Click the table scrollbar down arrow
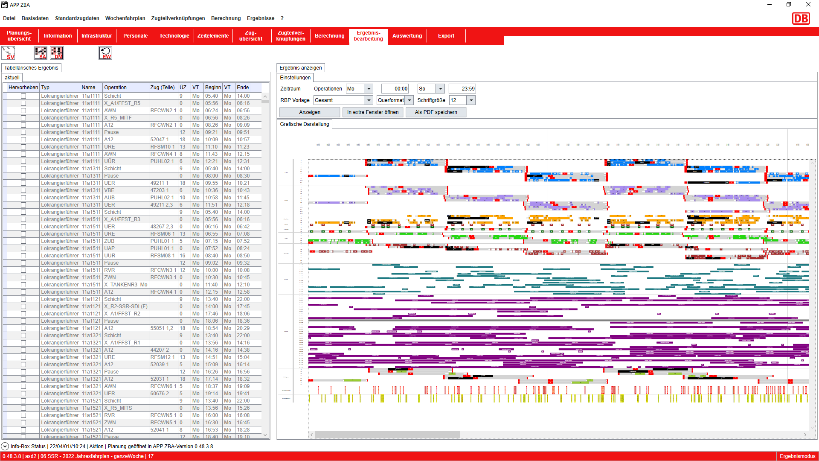Image resolution: width=819 pixels, height=461 pixels. (x=265, y=435)
